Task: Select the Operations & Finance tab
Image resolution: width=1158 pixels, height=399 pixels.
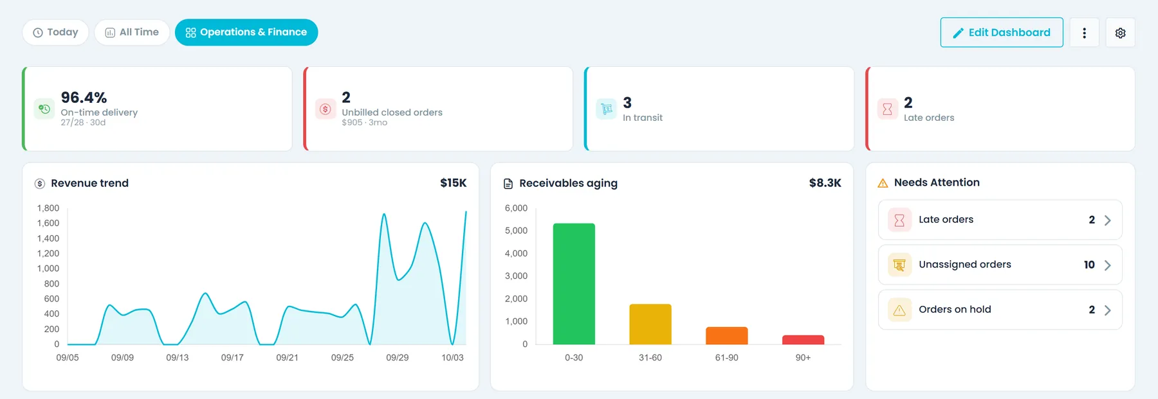Action: point(246,32)
